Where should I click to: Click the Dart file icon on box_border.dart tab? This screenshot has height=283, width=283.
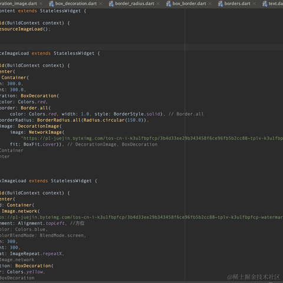(169, 4)
